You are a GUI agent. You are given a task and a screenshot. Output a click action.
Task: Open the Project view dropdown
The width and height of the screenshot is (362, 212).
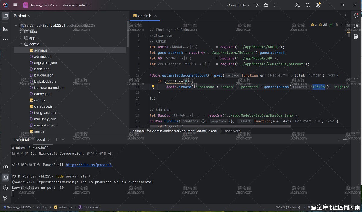(x=22, y=16)
